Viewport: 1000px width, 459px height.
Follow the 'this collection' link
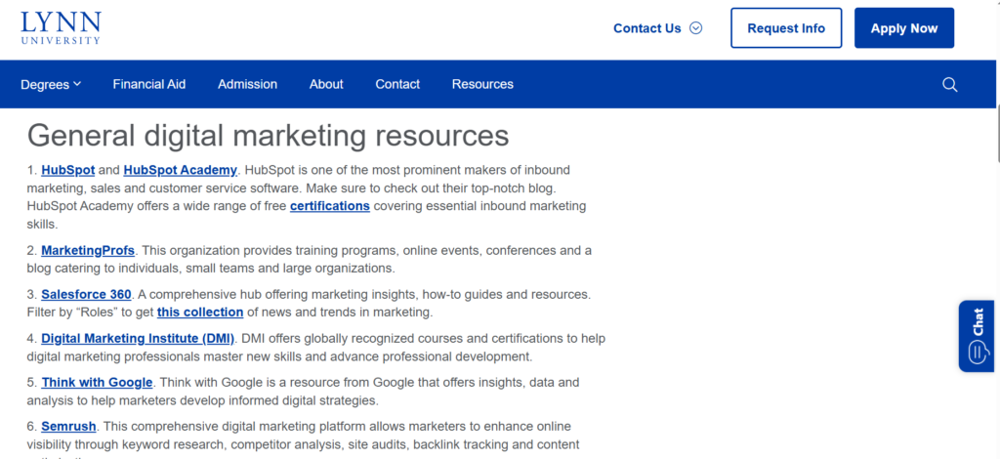click(x=200, y=313)
